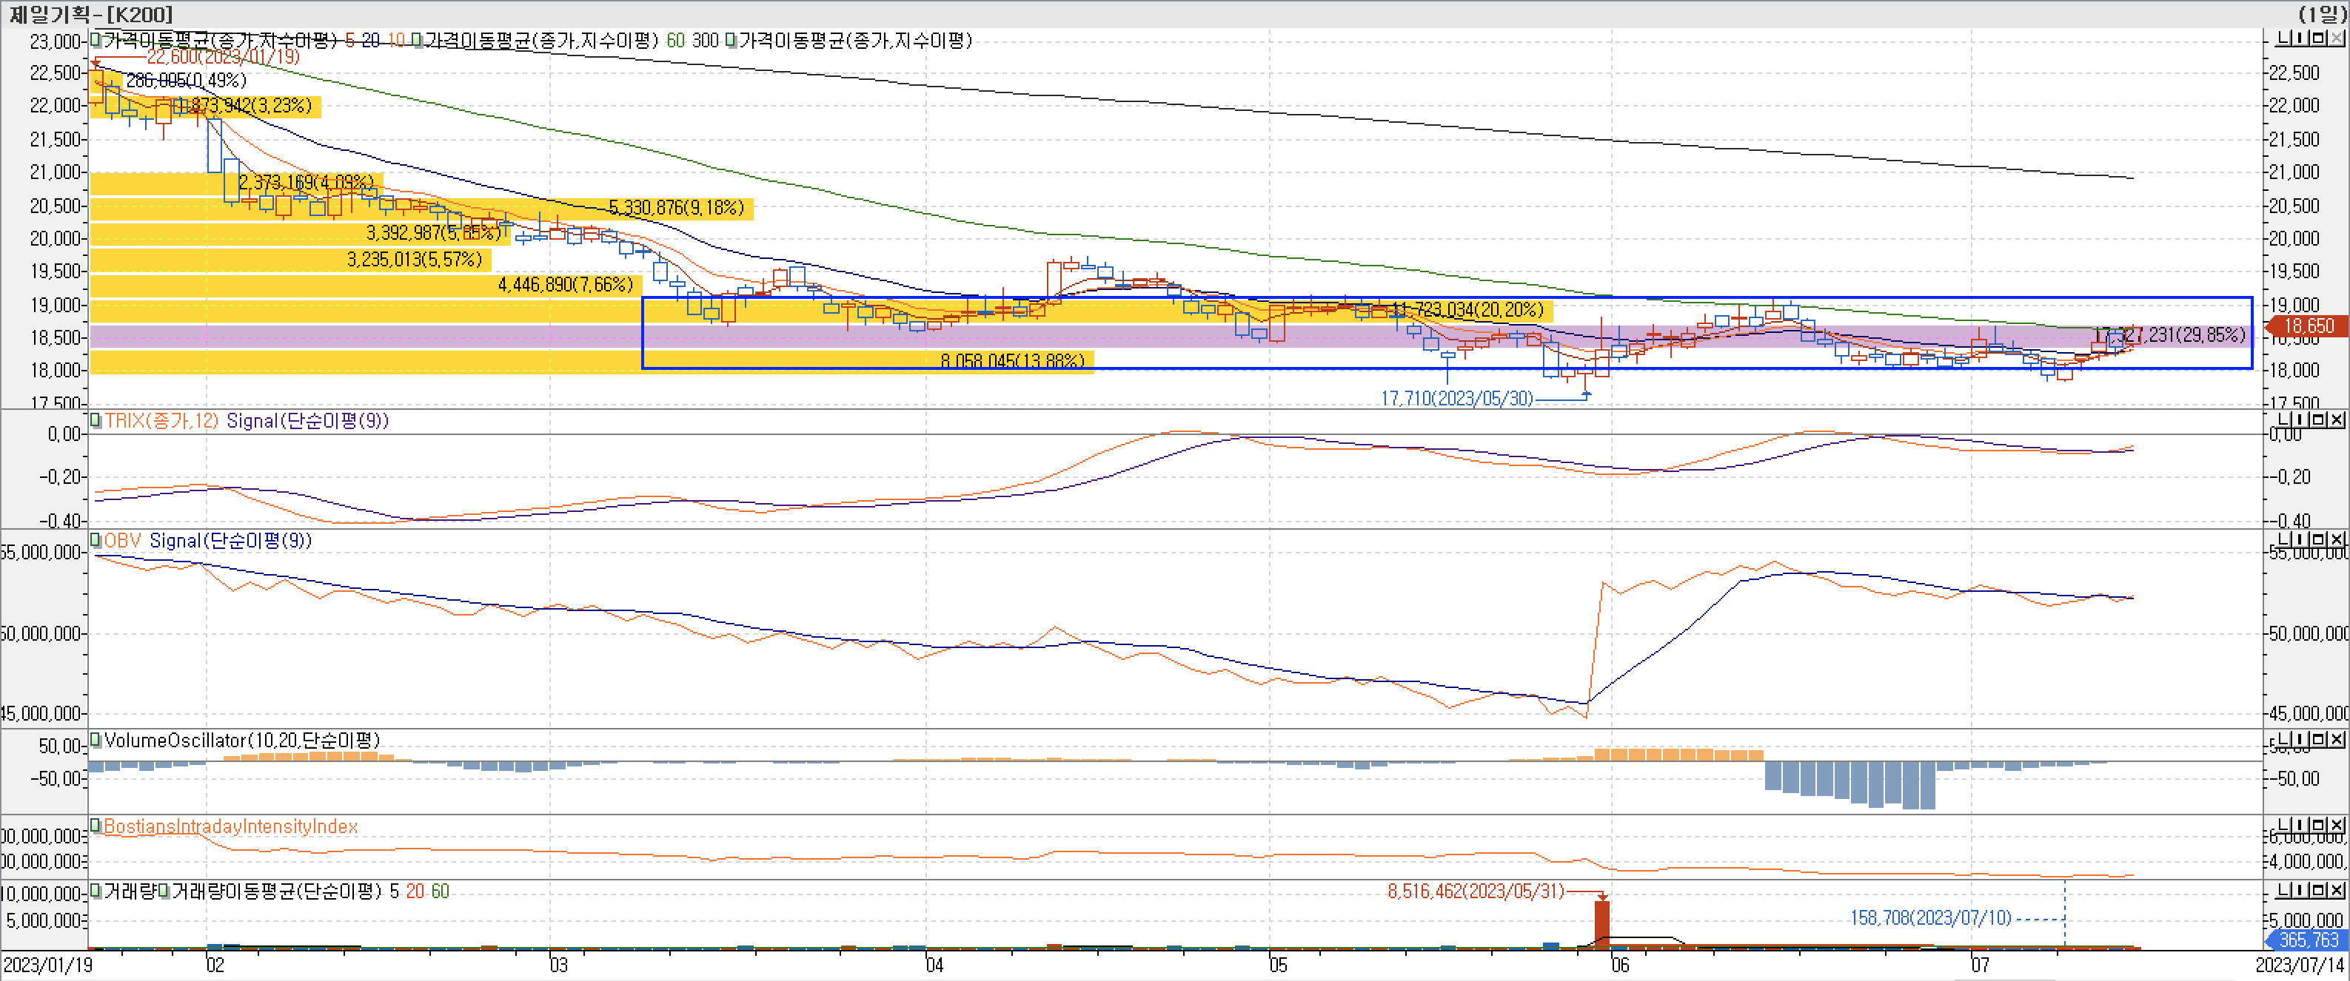Click the L-shaped icon in price panel header
The image size is (2350, 981).
pyautogui.click(x=2283, y=38)
